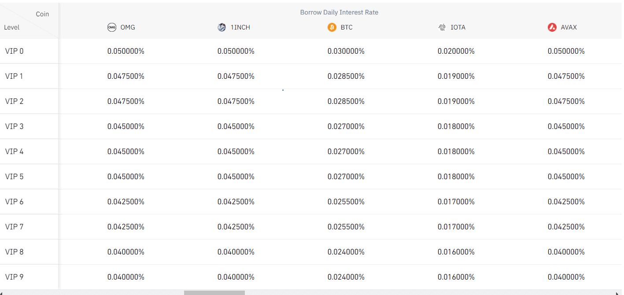
Task: Click the orange BTC coin icon
Action: tap(332, 27)
